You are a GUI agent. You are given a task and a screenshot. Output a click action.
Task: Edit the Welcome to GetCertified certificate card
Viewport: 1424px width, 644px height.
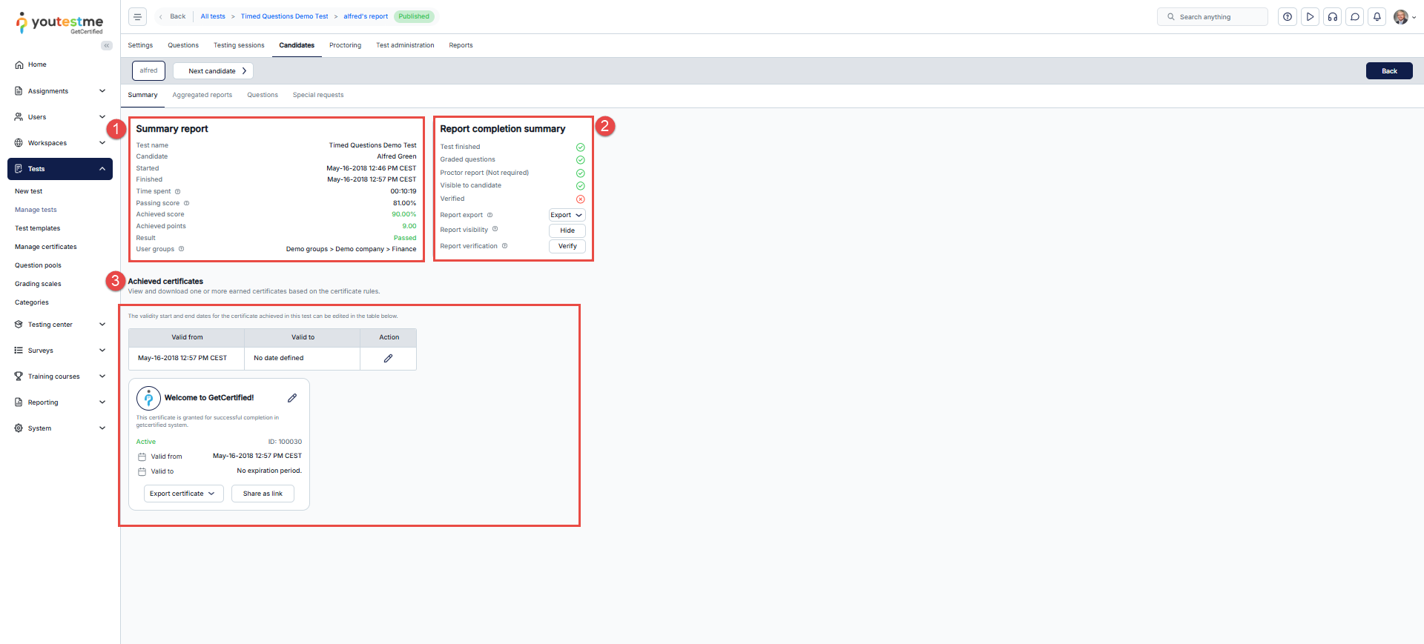[x=292, y=398]
